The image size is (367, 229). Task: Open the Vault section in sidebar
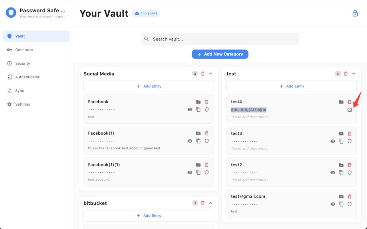coord(36,36)
